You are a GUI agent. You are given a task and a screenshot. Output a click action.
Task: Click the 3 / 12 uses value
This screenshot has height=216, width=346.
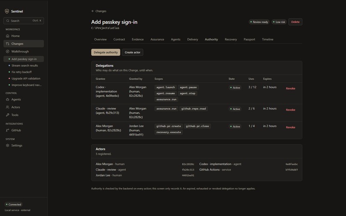pyautogui.click(x=252, y=87)
